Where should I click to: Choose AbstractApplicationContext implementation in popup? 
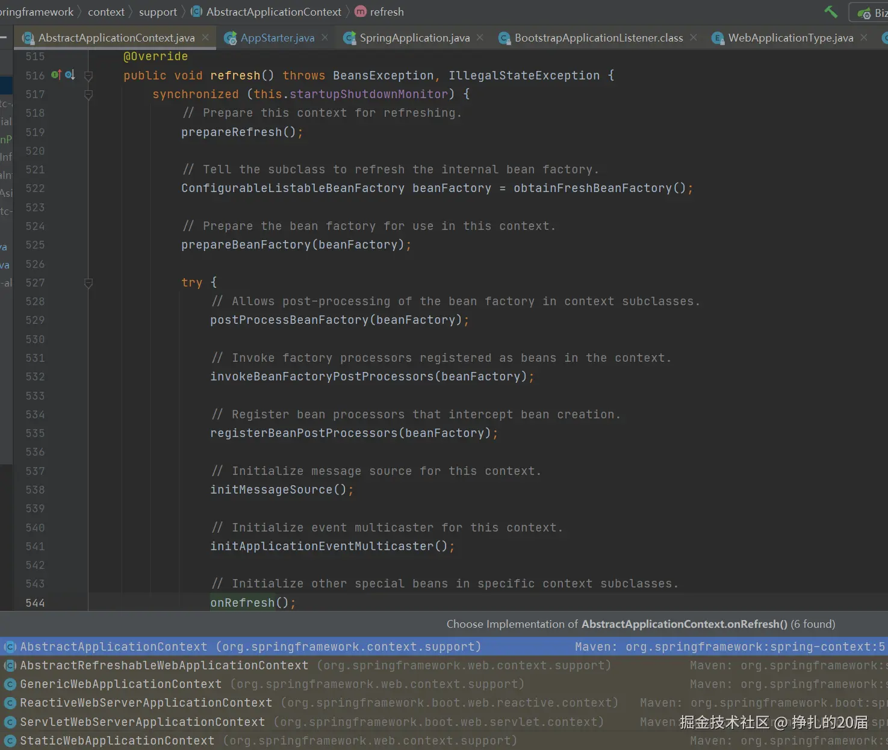pos(444,646)
